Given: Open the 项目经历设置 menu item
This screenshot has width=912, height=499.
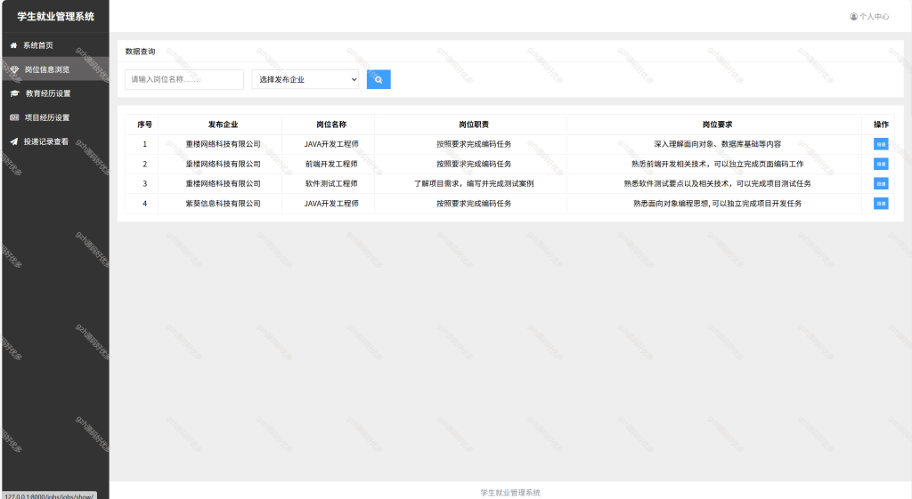Looking at the screenshot, I should 55,117.
